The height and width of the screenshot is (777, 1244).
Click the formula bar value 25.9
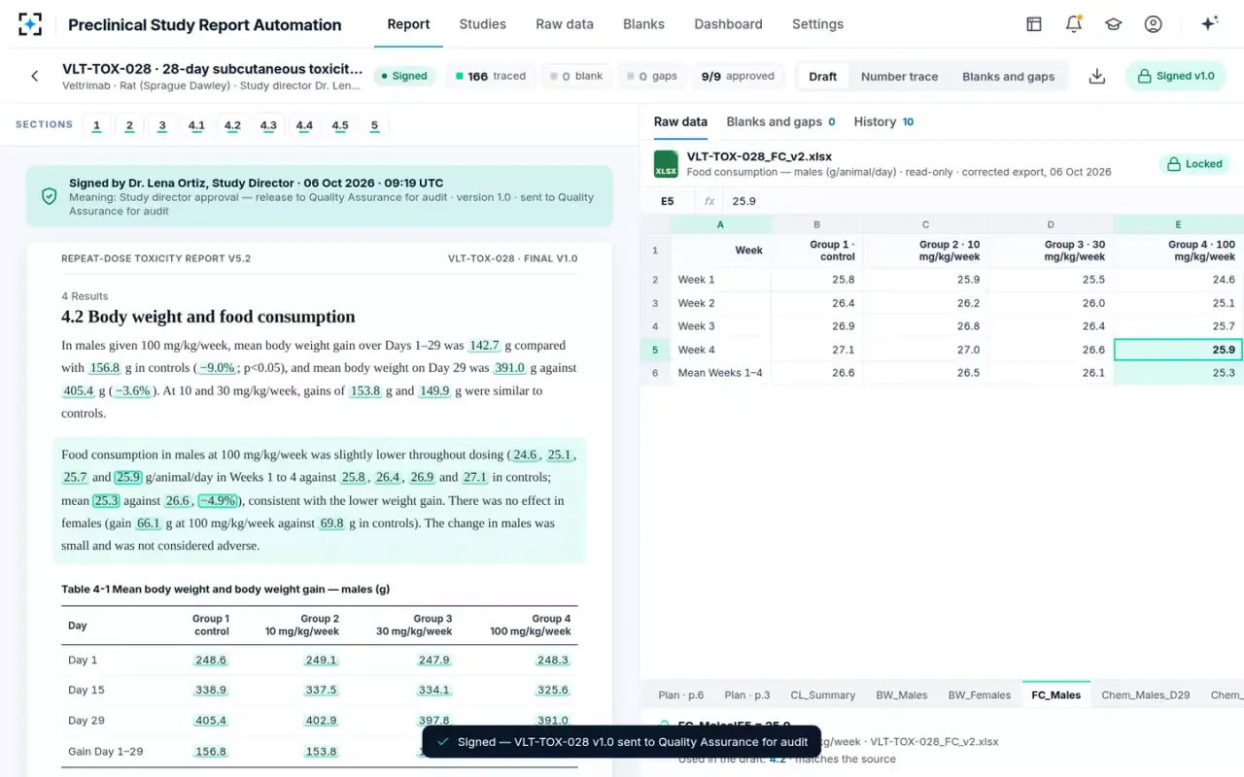(743, 201)
